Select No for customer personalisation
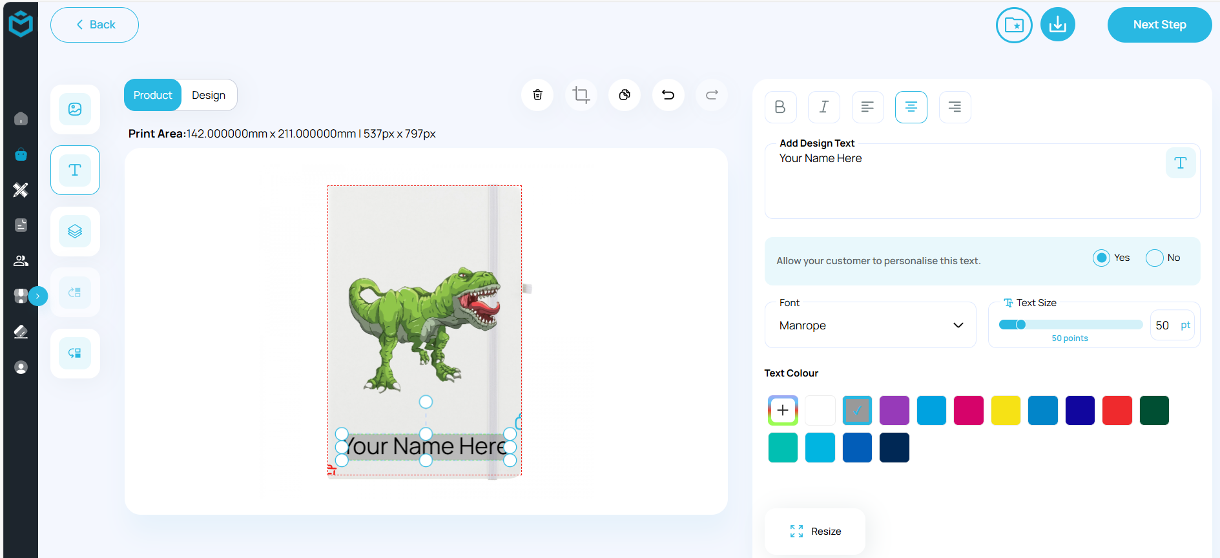 1154,258
